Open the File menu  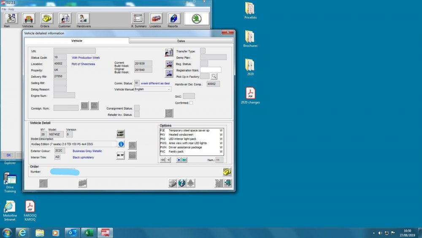[4, 9]
